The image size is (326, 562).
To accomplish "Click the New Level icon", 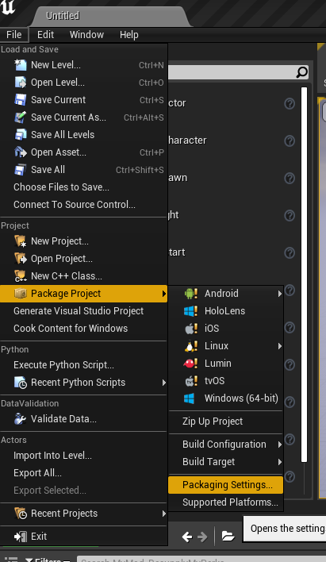I will pos(21,65).
